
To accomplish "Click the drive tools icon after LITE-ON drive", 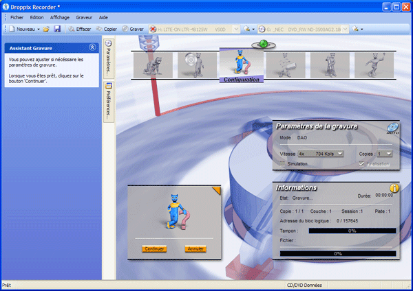I will coord(247,29).
